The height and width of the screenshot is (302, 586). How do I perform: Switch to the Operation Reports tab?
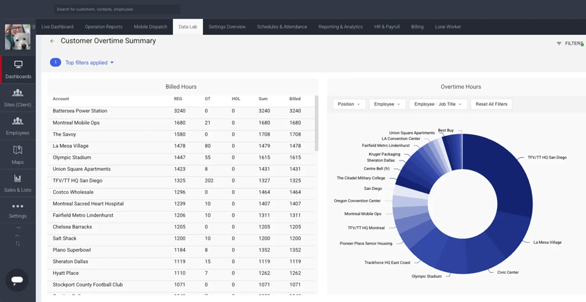(104, 27)
